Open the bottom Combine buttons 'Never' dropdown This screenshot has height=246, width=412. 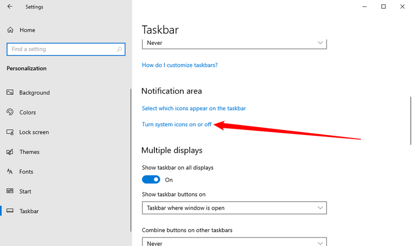(234, 243)
